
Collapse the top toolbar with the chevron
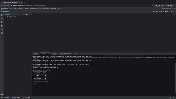(174, 12)
